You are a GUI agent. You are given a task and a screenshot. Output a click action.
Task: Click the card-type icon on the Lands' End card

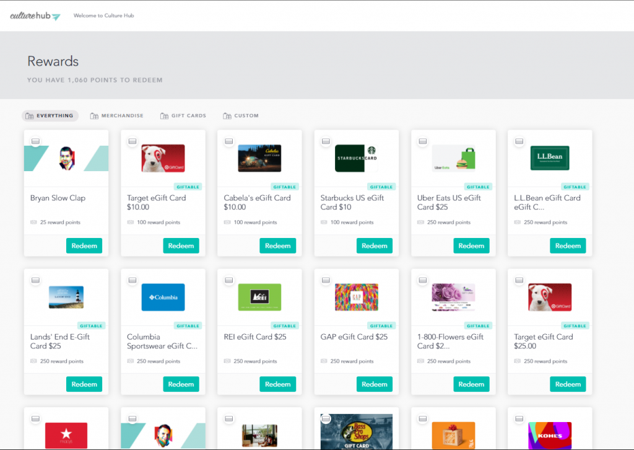(x=35, y=280)
